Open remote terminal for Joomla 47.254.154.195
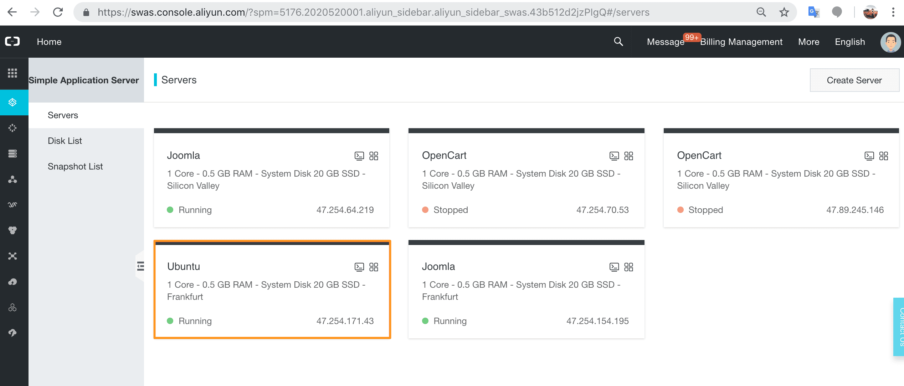The image size is (904, 386). tap(614, 267)
